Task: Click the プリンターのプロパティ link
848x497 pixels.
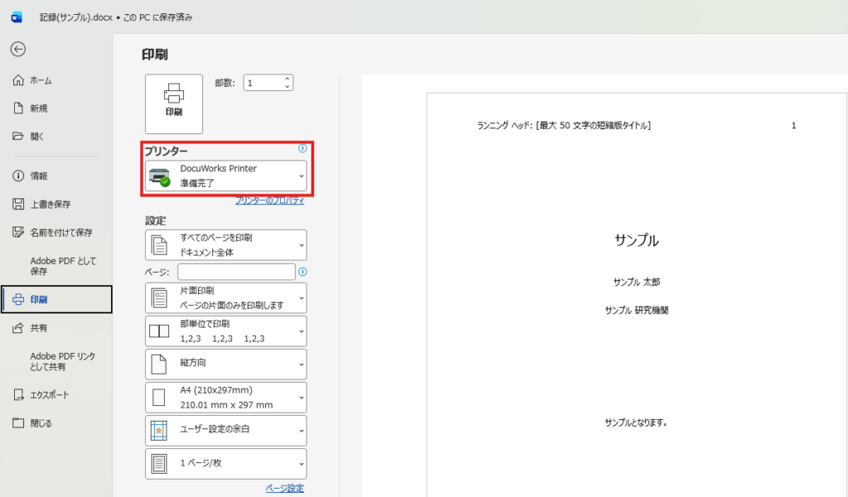Action: [270, 200]
